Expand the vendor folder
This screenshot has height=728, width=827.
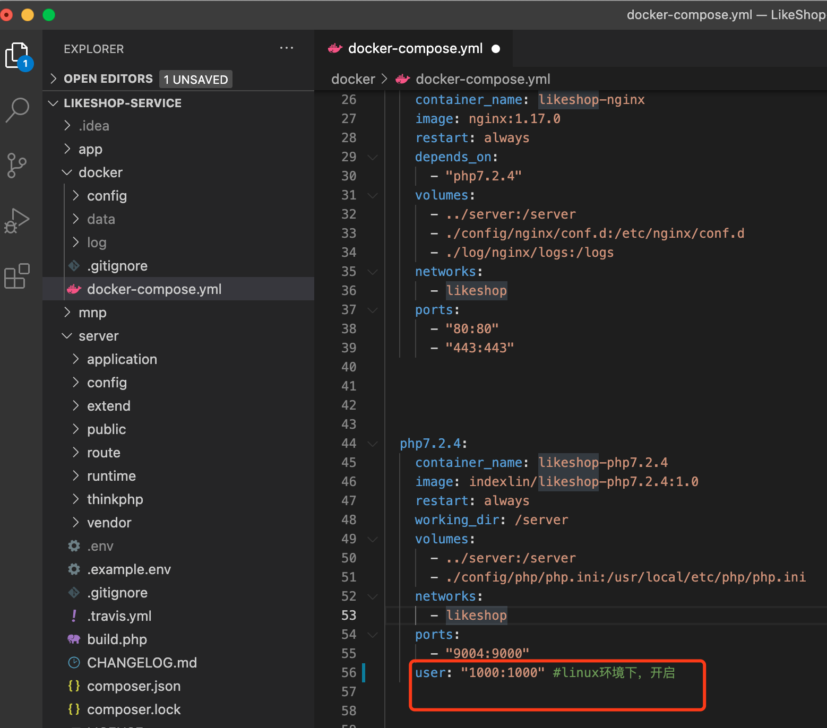[x=75, y=523]
